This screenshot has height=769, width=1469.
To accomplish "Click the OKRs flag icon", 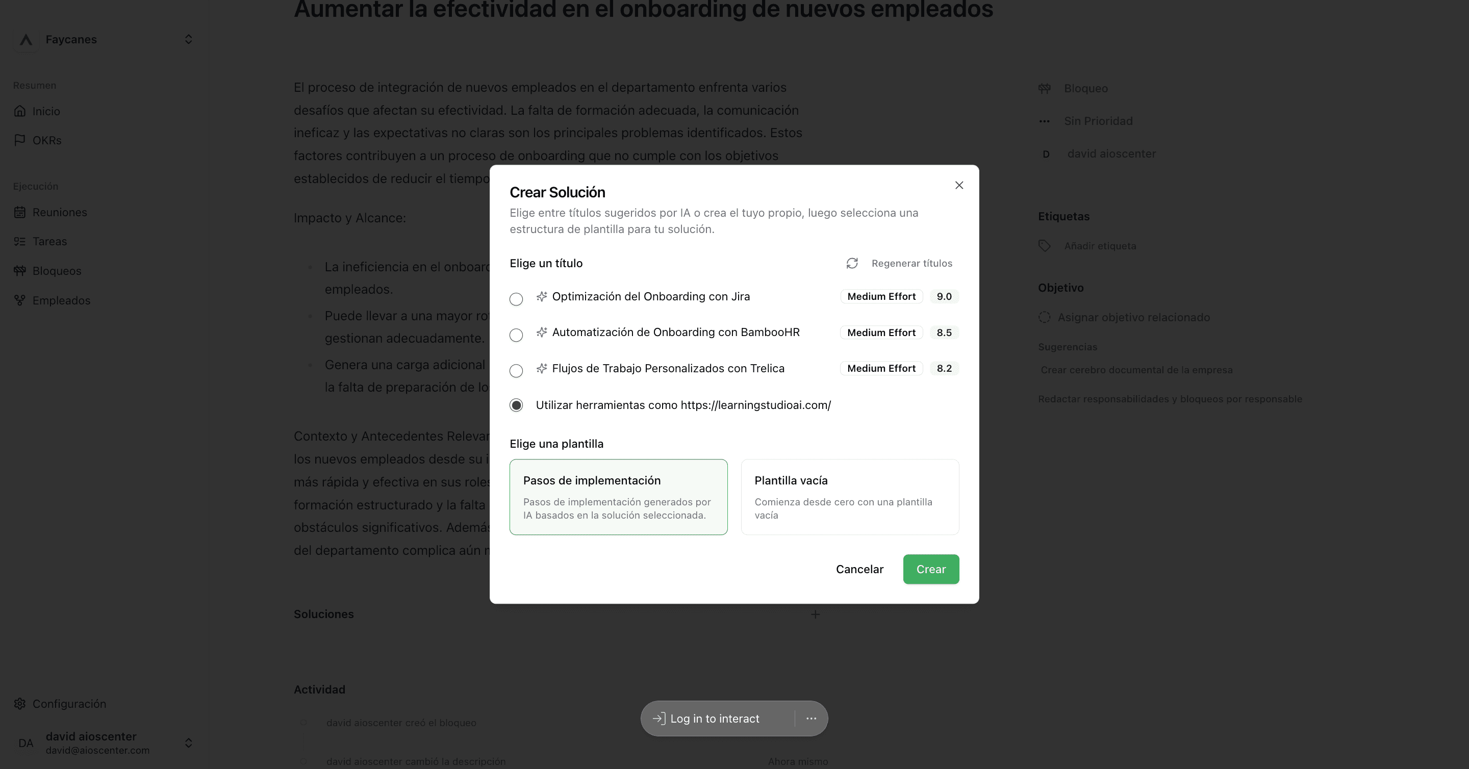I will click(x=20, y=140).
